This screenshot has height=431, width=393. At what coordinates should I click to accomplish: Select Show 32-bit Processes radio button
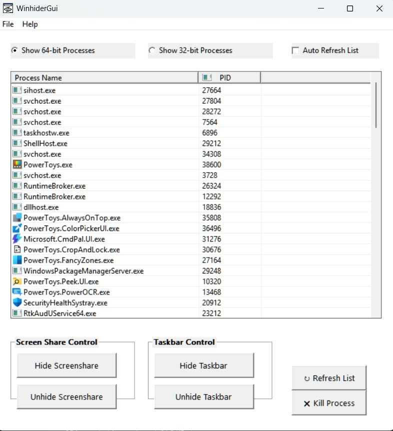tap(151, 50)
